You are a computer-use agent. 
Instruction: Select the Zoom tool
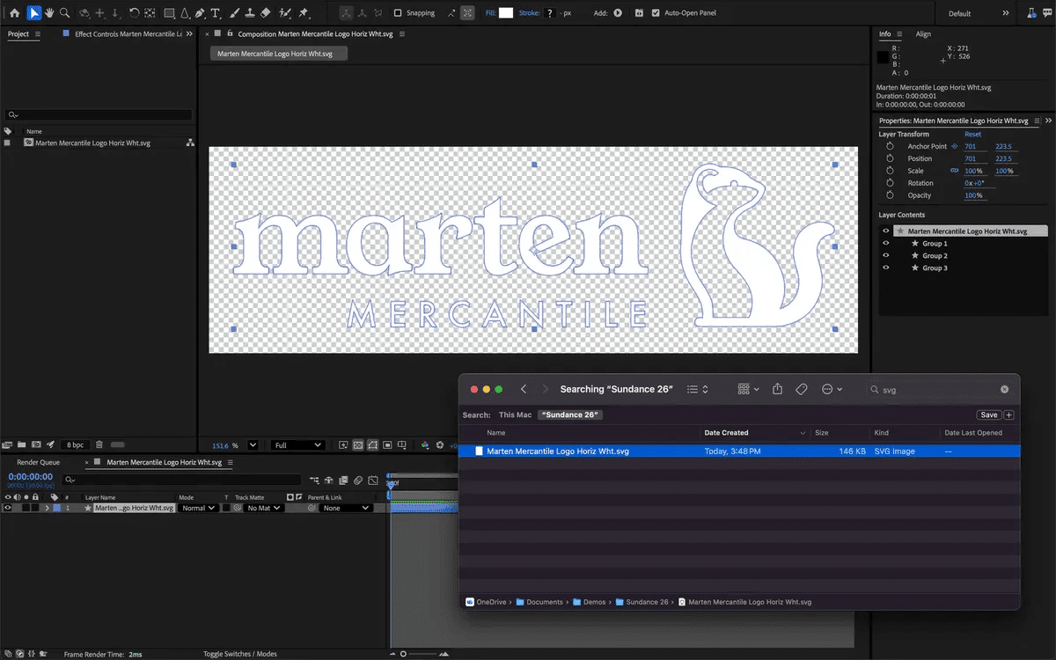pyautogui.click(x=64, y=12)
